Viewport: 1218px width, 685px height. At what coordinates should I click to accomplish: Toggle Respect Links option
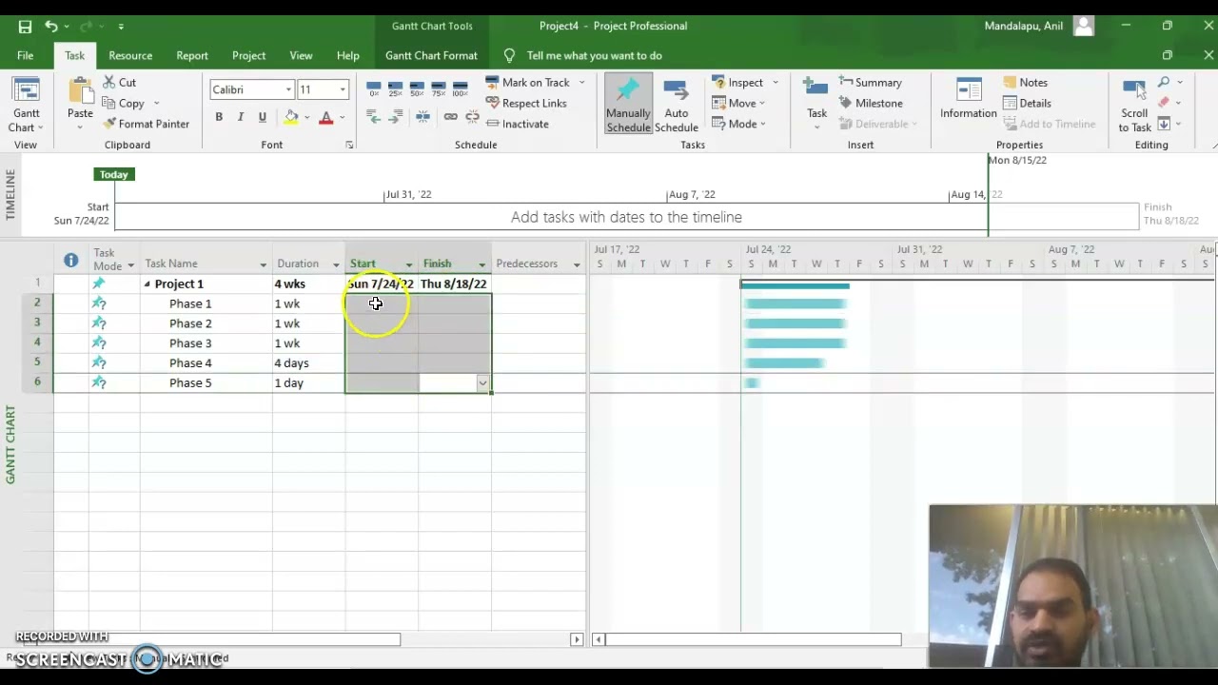click(526, 104)
